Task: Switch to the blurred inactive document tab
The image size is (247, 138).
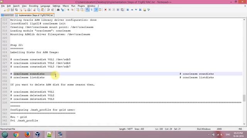Action: tap(7, 15)
